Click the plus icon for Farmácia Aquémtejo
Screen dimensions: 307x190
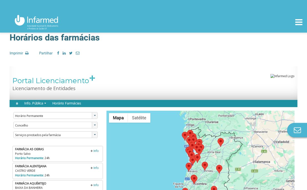[92, 185]
